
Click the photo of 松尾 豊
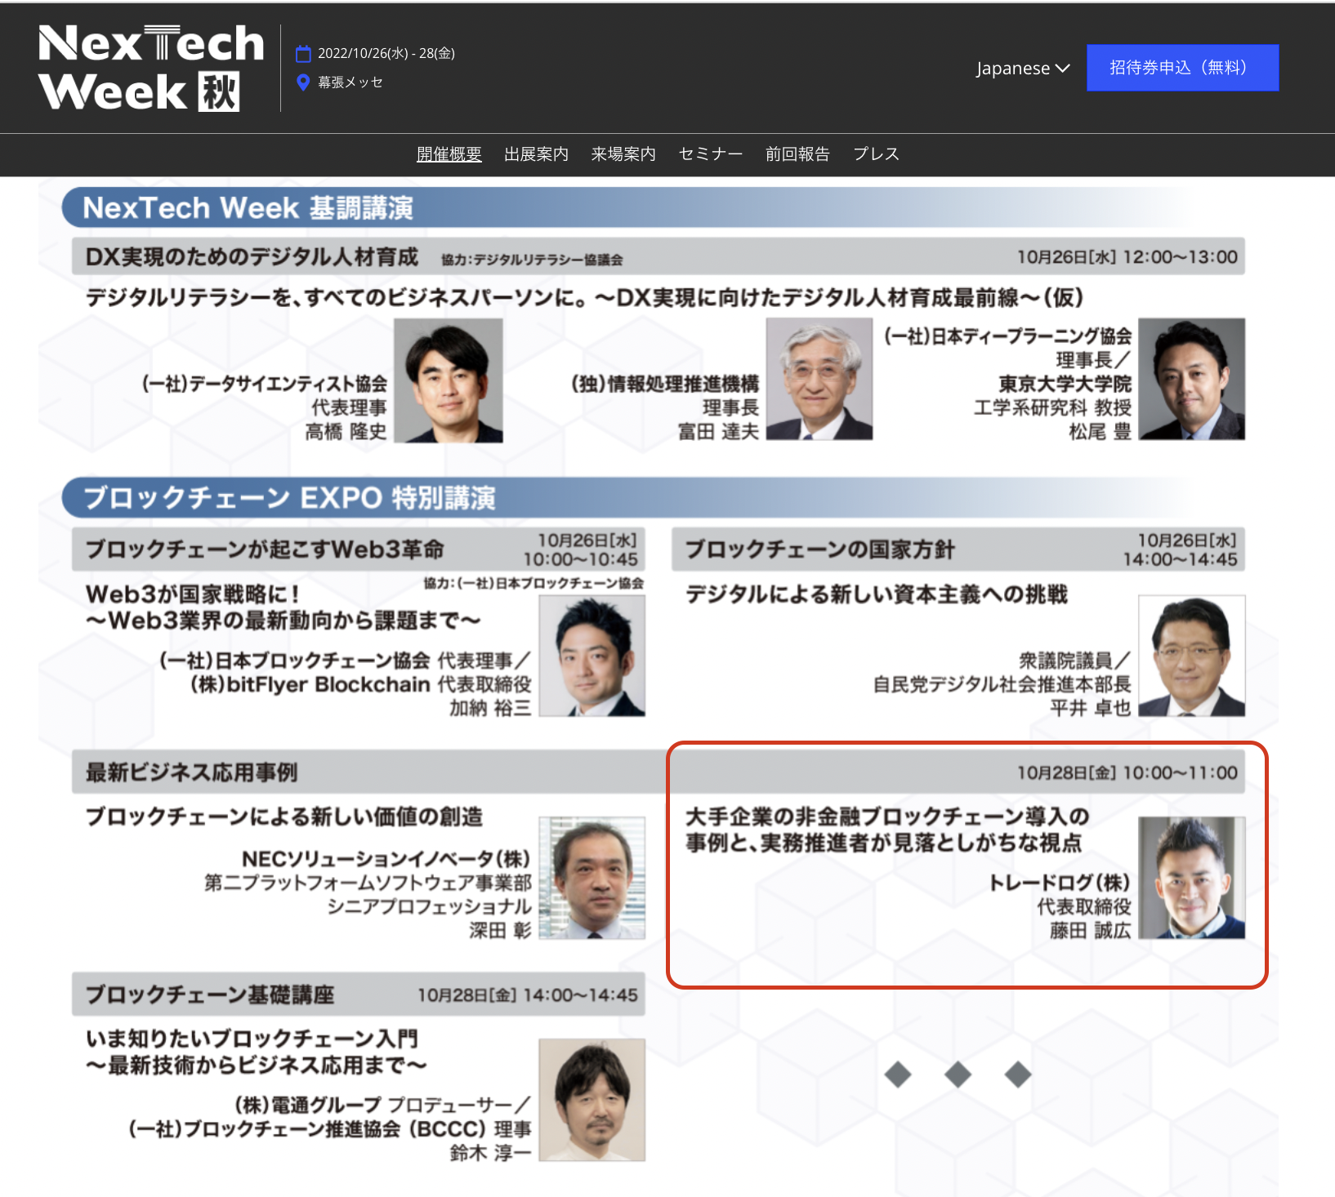tap(1192, 380)
